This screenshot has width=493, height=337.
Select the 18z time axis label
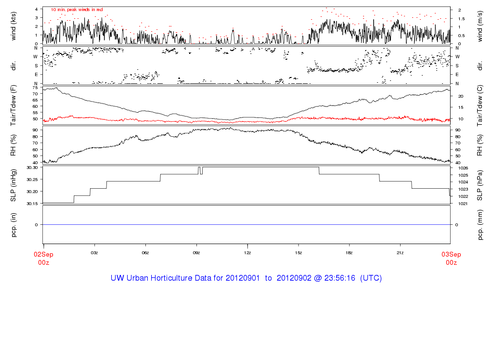(349, 252)
